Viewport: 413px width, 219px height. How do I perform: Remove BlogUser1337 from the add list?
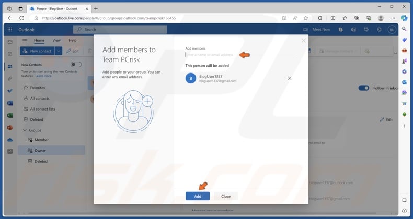click(289, 78)
